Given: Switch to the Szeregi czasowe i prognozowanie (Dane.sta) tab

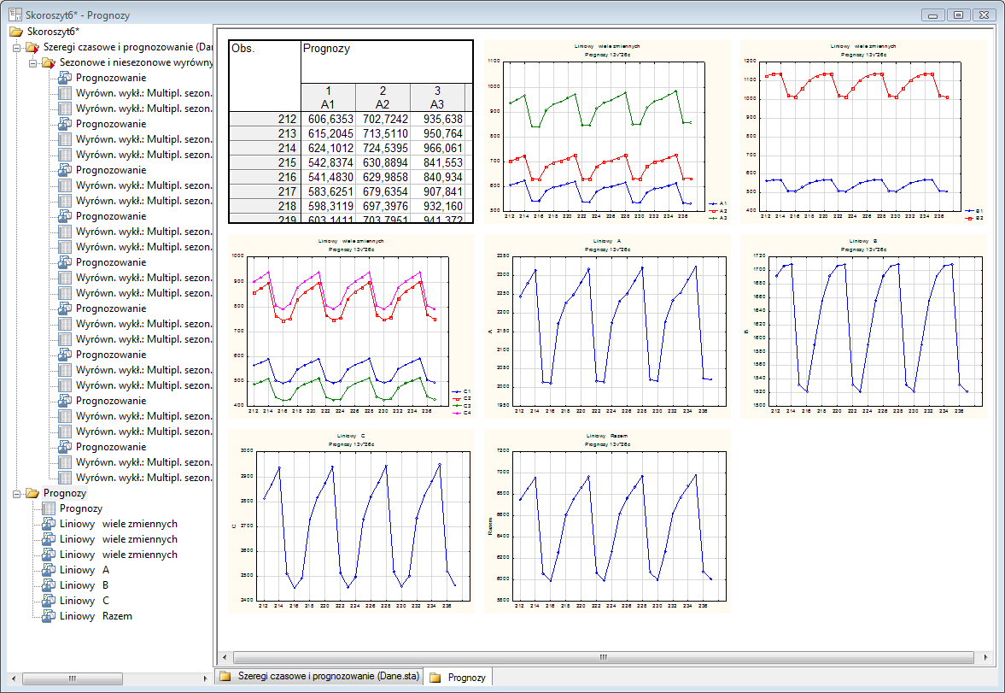Looking at the screenshot, I should coord(320,676).
